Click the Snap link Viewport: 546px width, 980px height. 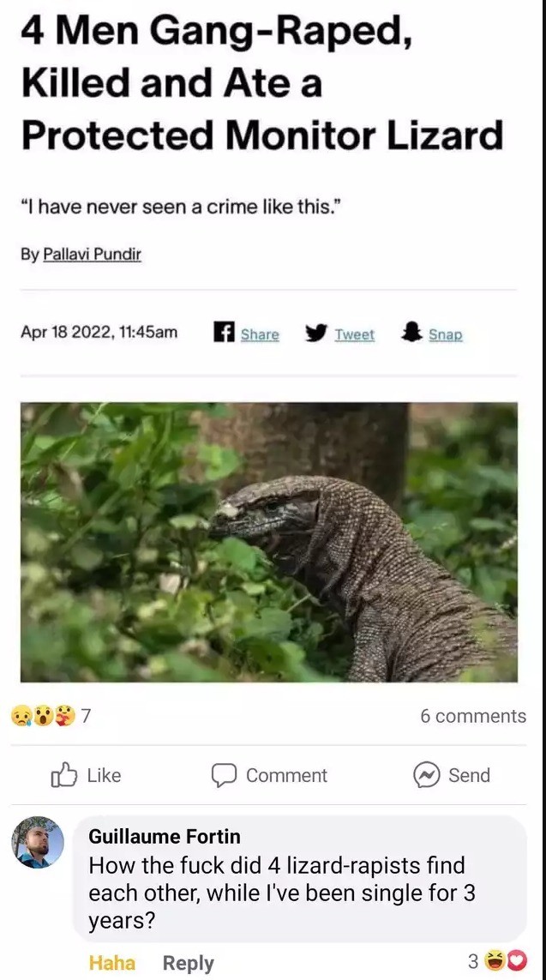point(446,334)
